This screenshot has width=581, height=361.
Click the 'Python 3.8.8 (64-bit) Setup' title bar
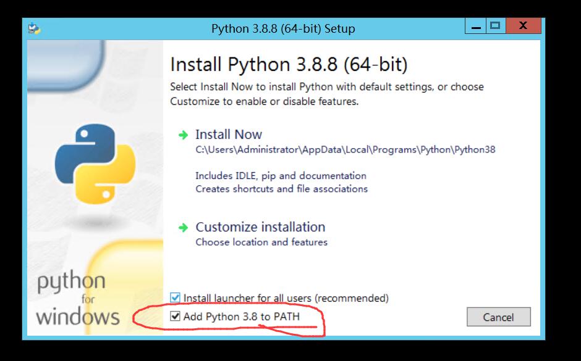tap(283, 28)
